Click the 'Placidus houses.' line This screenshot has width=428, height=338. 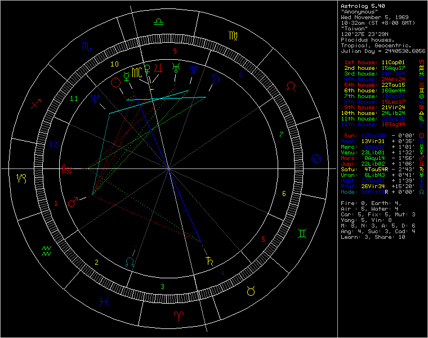coord(368,40)
